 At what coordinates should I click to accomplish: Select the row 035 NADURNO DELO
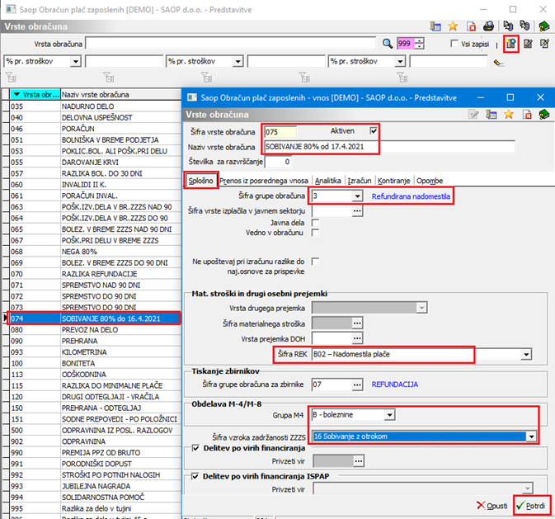coord(95,106)
